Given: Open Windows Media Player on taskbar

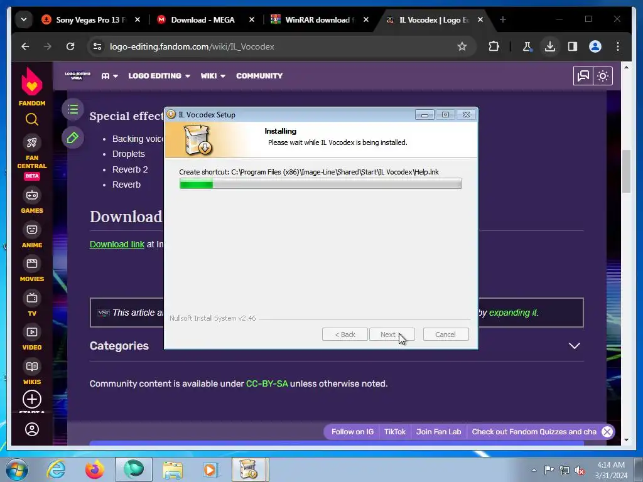Looking at the screenshot, I should 211,469.
